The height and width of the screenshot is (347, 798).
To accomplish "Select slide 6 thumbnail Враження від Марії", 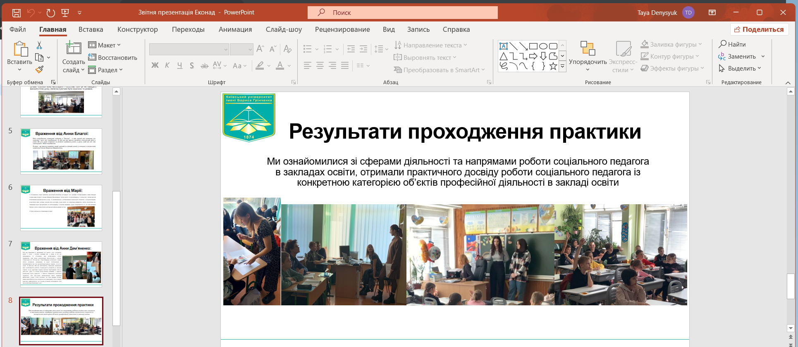I will click(x=61, y=208).
